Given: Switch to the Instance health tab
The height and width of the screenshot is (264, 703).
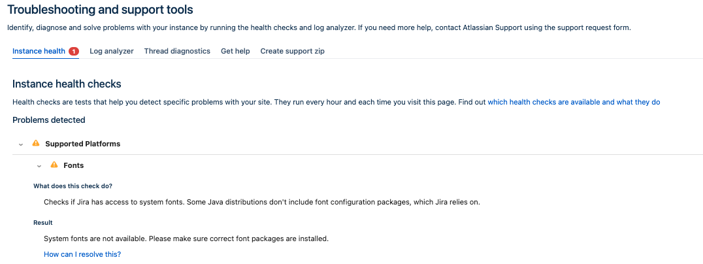Looking at the screenshot, I should (x=39, y=51).
